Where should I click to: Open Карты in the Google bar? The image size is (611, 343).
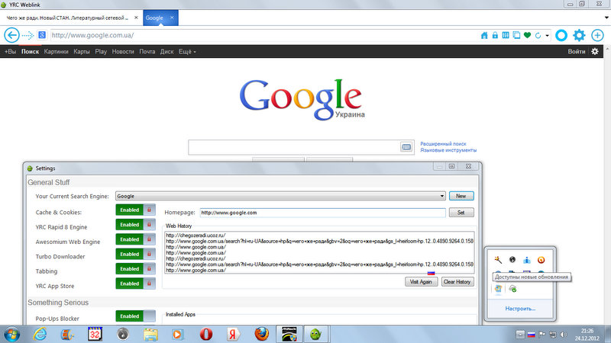(82, 51)
